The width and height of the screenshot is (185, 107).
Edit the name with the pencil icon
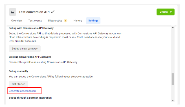[53, 11]
